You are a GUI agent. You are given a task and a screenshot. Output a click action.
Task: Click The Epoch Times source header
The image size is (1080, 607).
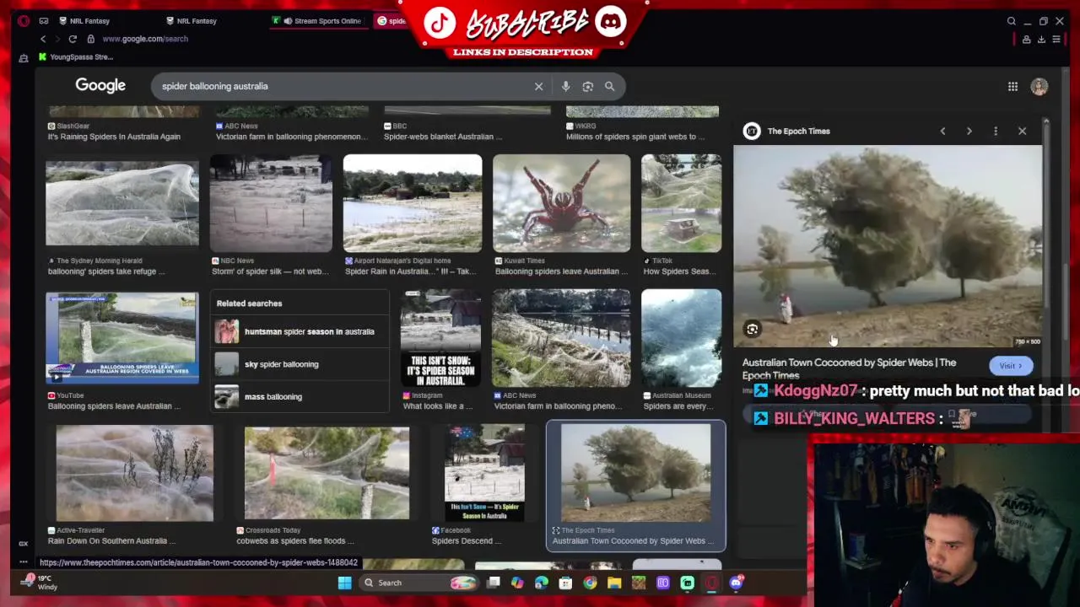[786, 132]
